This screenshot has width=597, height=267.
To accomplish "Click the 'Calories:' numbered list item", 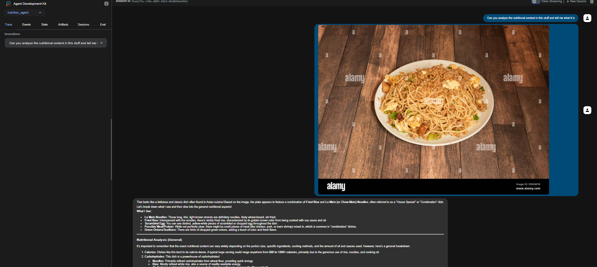I will tap(262, 252).
